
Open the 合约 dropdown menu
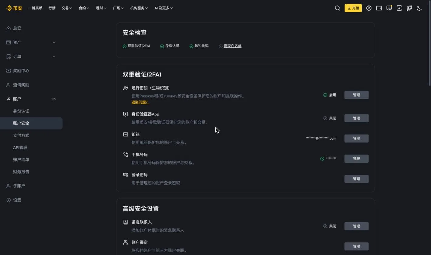click(84, 8)
